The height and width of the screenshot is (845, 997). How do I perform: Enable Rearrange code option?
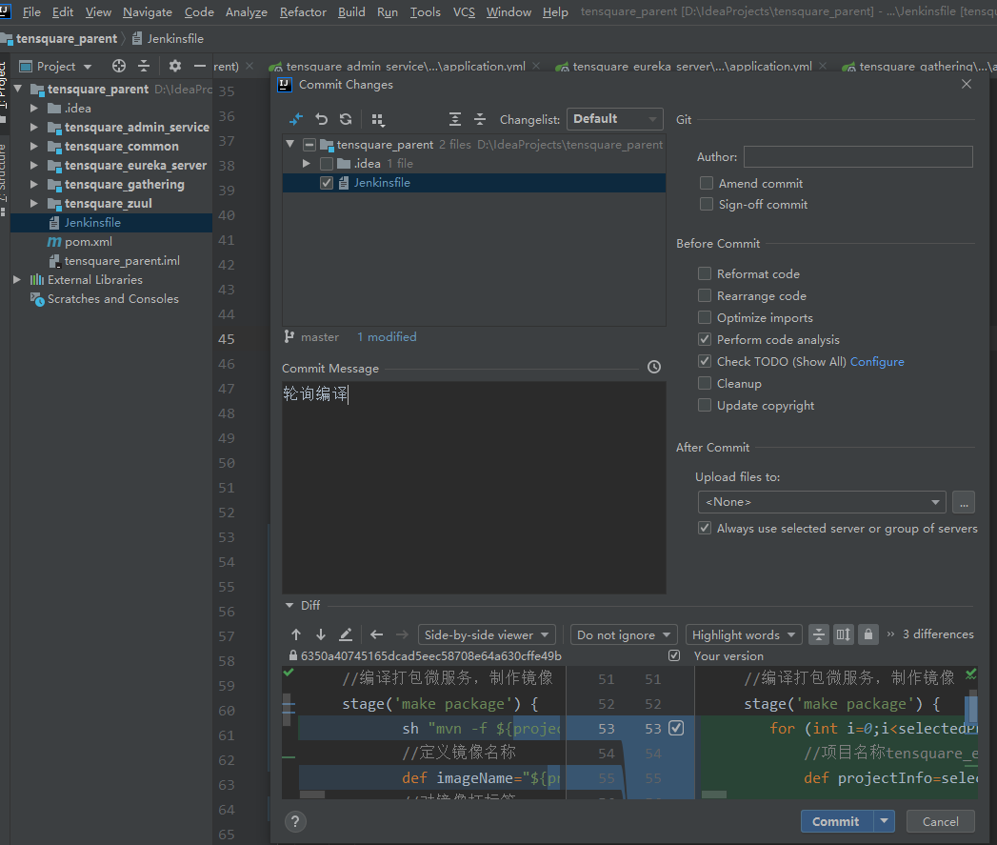tap(705, 295)
